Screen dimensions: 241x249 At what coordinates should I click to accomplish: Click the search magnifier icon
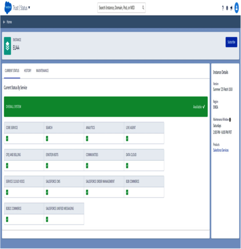click(x=143, y=7)
